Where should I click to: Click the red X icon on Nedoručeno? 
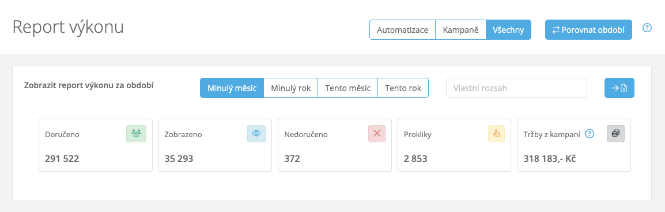point(377,134)
